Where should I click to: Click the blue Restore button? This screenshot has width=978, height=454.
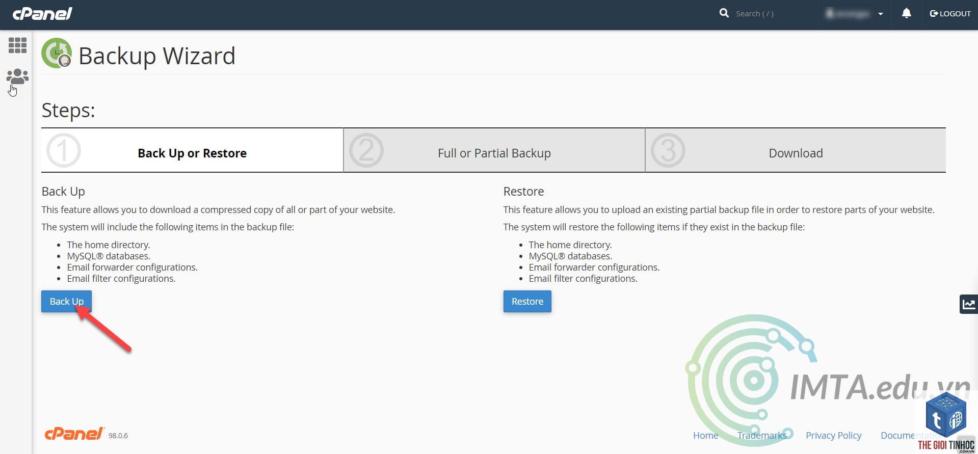point(527,301)
